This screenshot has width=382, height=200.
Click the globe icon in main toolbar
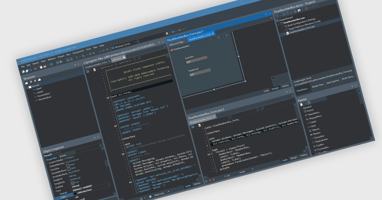(x=35, y=68)
